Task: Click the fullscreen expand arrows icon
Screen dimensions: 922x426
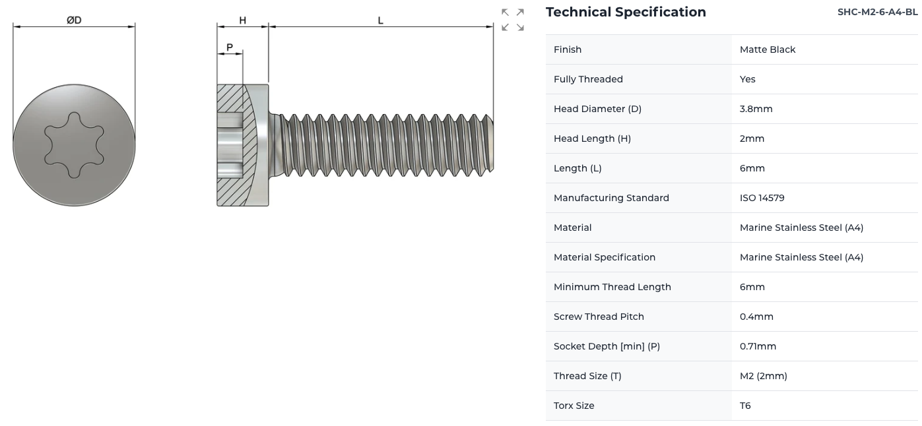Action: [x=512, y=20]
